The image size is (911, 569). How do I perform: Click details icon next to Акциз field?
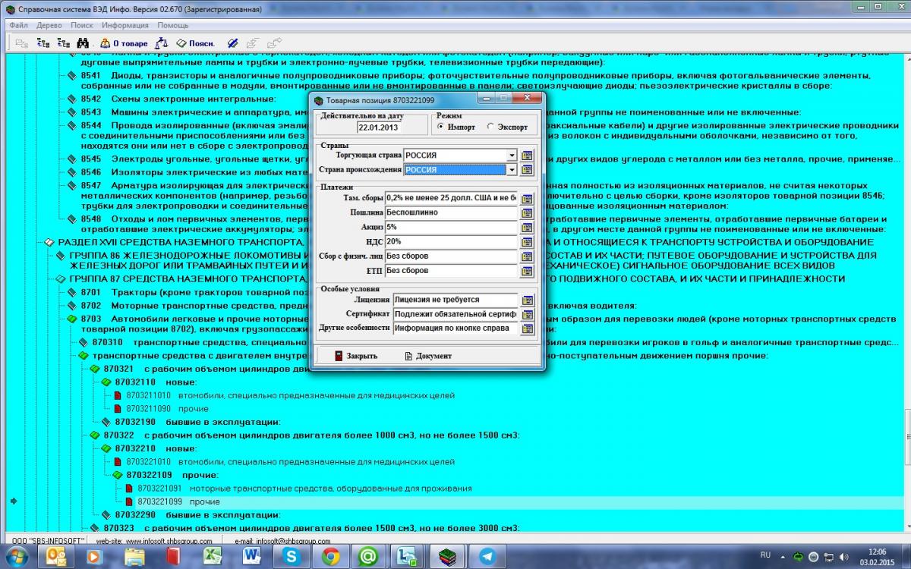pyautogui.click(x=527, y=228)
